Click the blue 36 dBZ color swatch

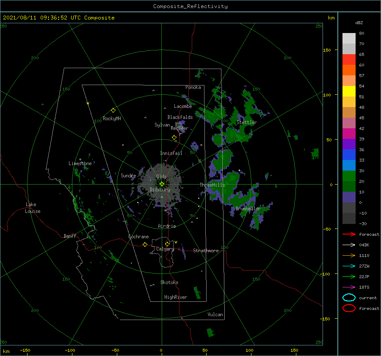tap(349, 155)
